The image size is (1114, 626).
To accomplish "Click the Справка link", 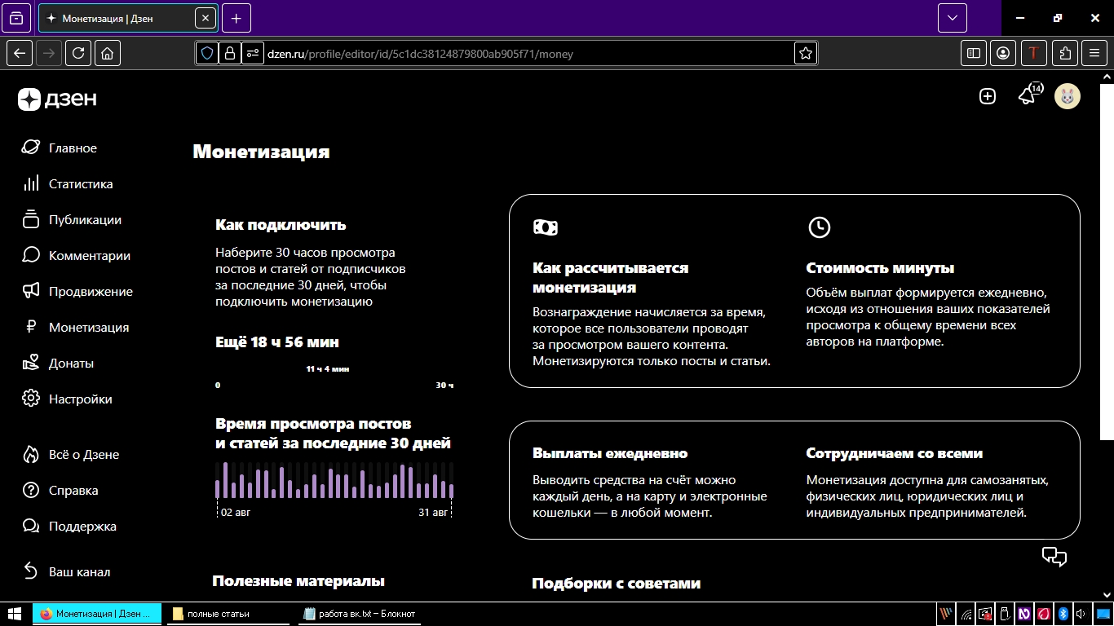I will coord(74,490).
